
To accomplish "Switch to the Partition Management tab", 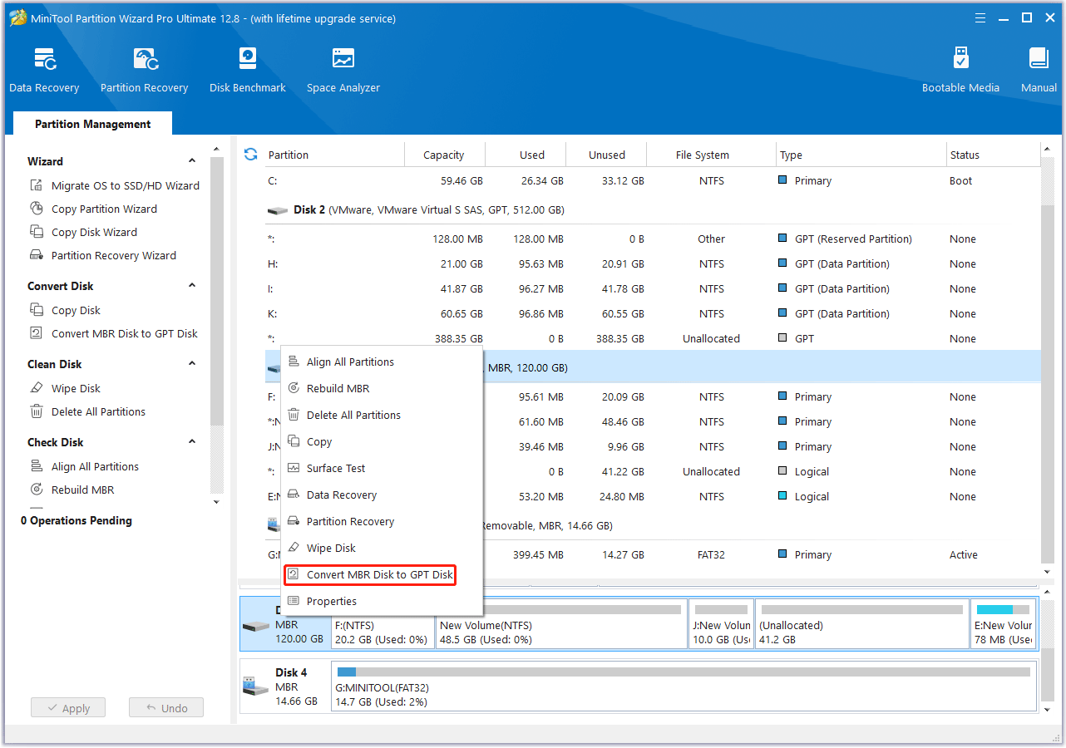I will (92, 124).
